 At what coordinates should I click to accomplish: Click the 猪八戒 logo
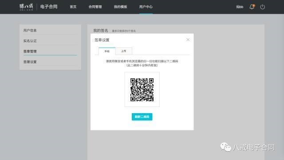[26, 7]
